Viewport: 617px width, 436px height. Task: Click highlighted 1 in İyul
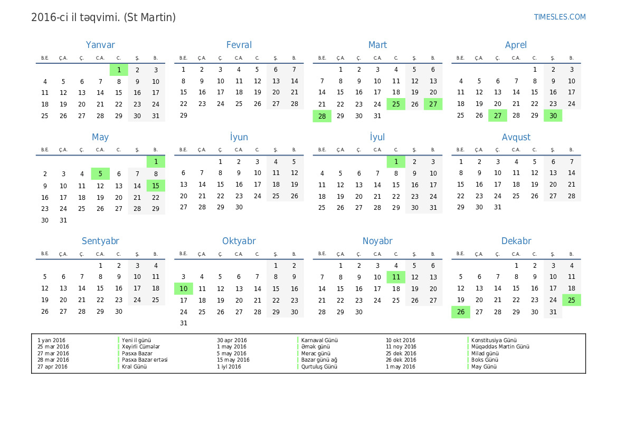tap(396, 162)
